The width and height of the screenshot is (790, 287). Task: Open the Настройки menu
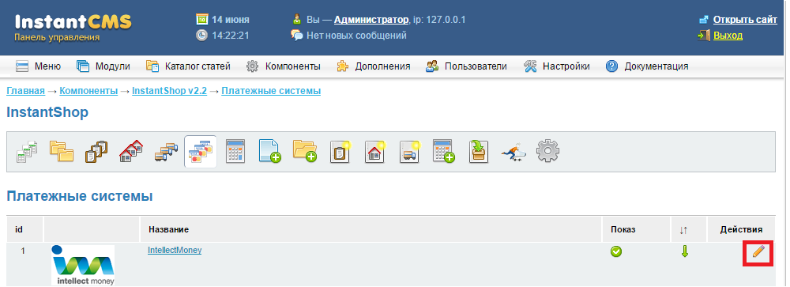coord(556,66)
